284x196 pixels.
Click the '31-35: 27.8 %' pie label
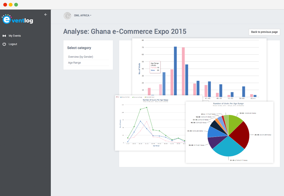239,160
